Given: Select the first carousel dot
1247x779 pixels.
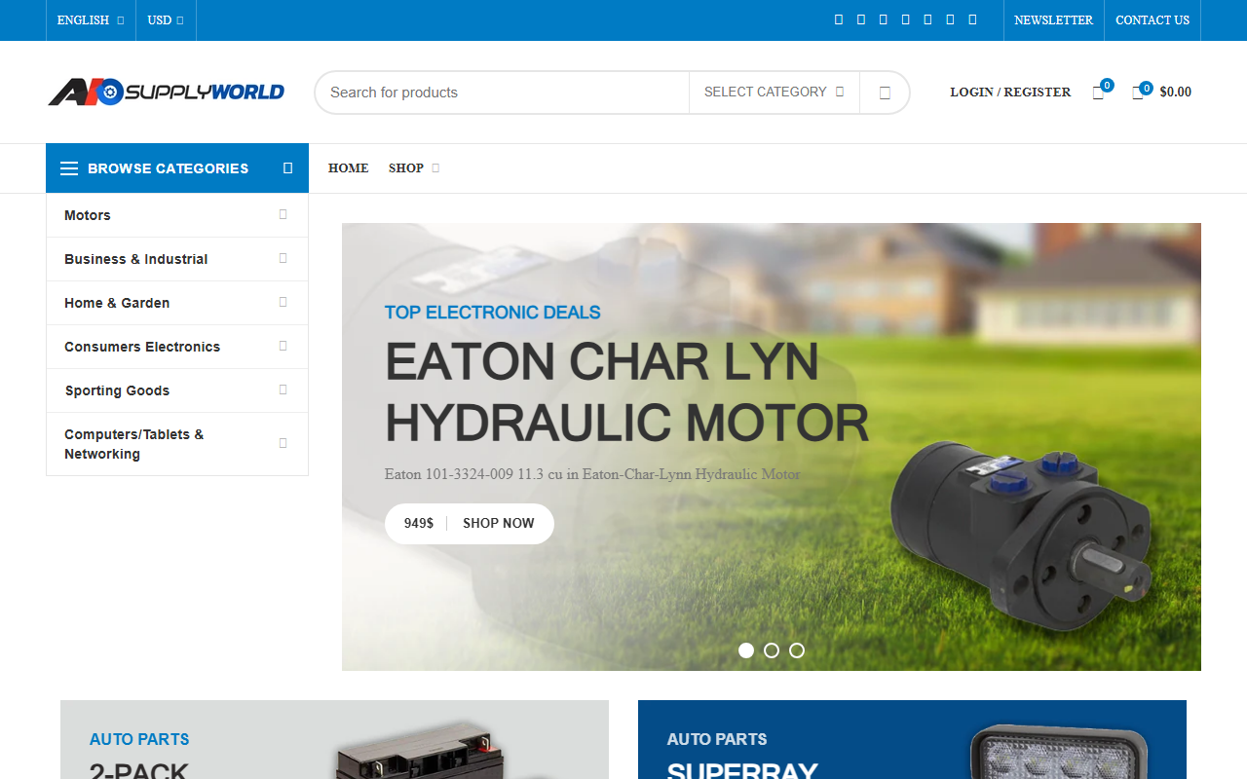Looking at the screenshot, I should tap(746, 650).
